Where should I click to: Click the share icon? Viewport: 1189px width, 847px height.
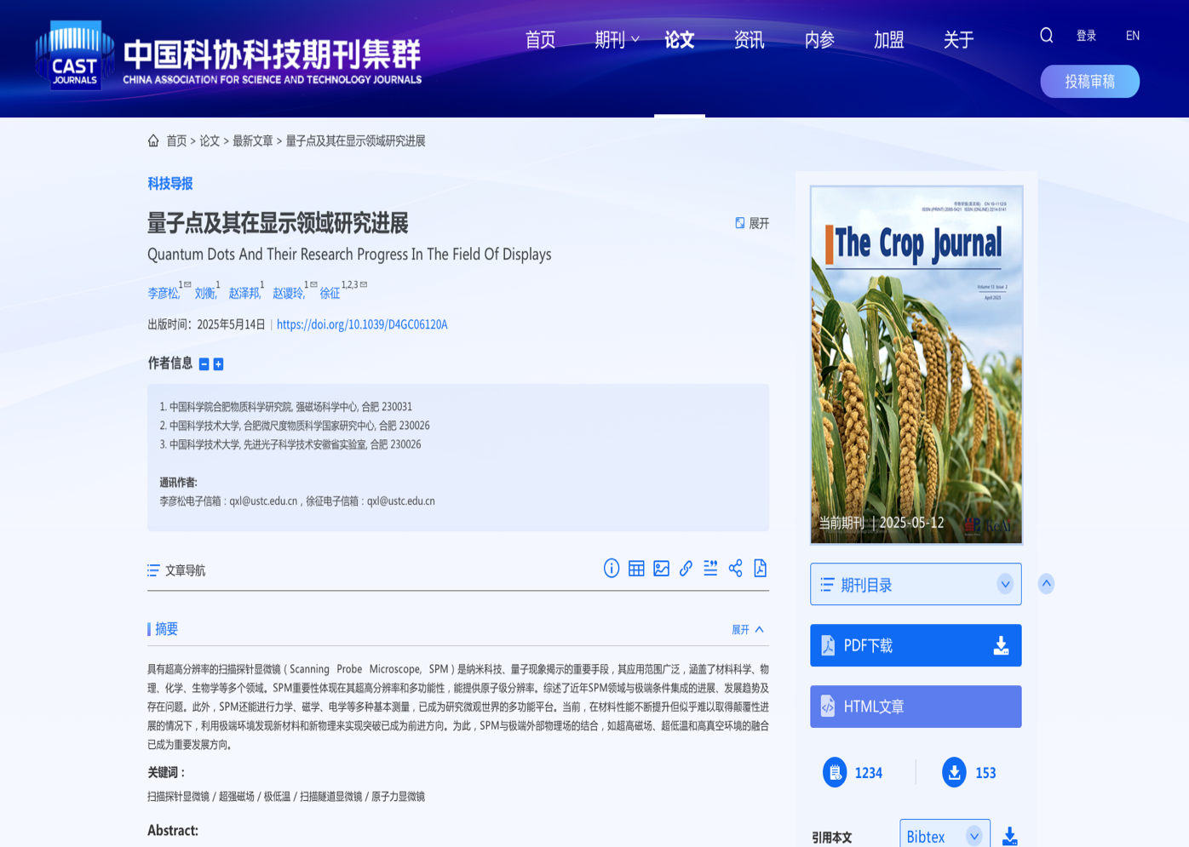click(735, 569)
